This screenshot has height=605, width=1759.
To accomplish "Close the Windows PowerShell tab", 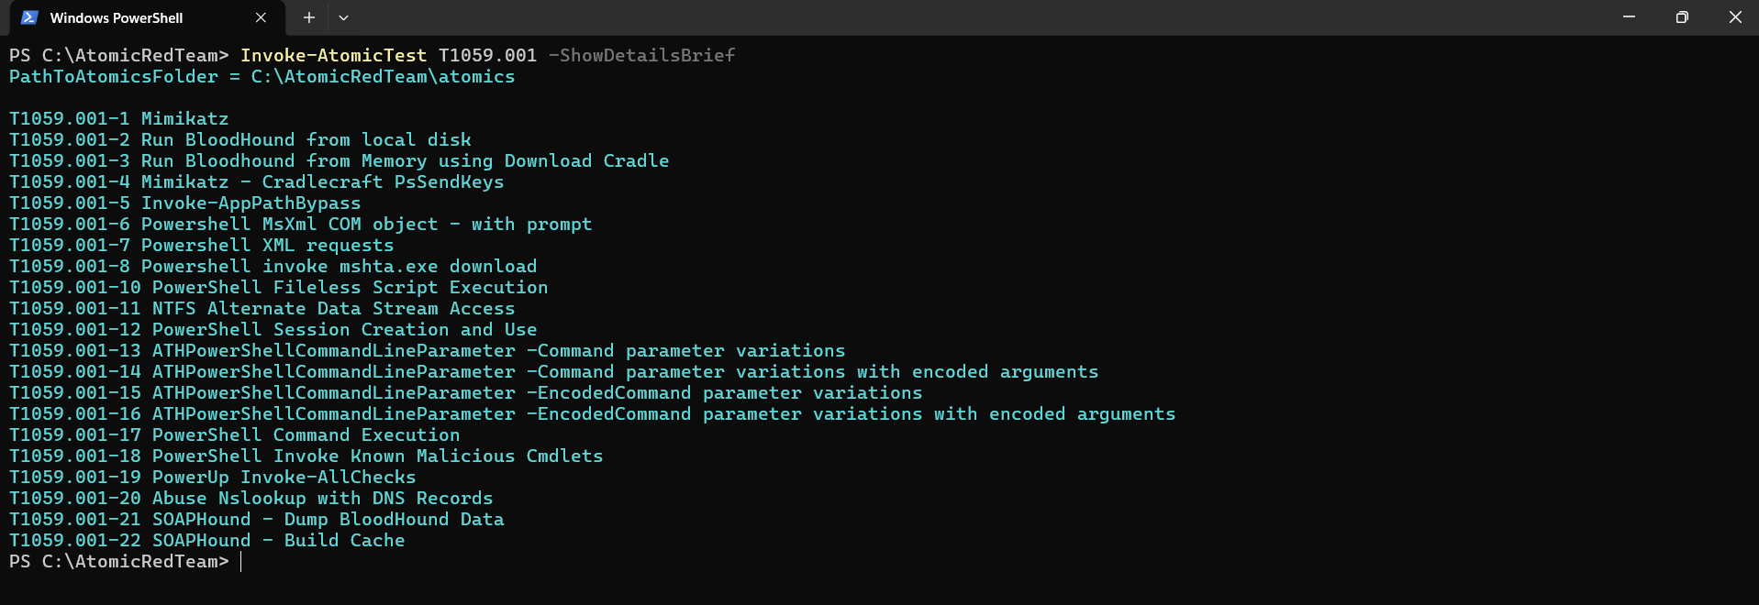I will click(261, 17).
